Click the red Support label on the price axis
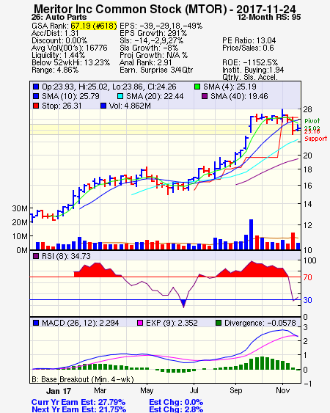This screenshot has width=330, height=413. 316,139
